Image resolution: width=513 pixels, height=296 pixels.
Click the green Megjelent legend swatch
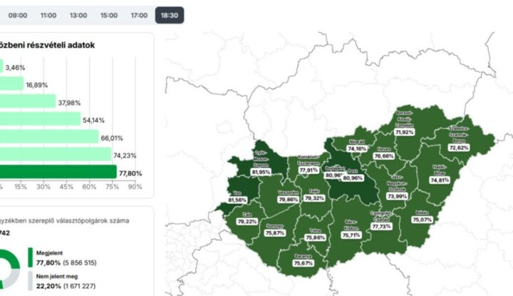tap(30, 258)
